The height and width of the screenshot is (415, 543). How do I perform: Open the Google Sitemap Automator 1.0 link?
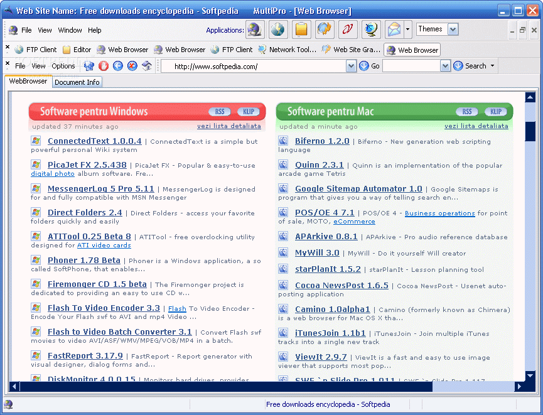tap(358, 189)
